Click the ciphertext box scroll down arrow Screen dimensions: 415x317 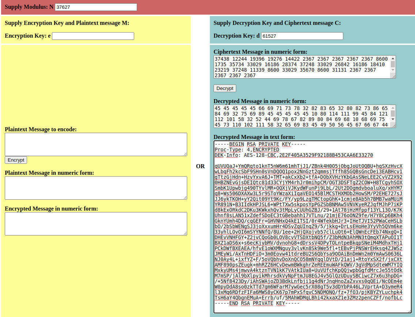click(393, 70)
